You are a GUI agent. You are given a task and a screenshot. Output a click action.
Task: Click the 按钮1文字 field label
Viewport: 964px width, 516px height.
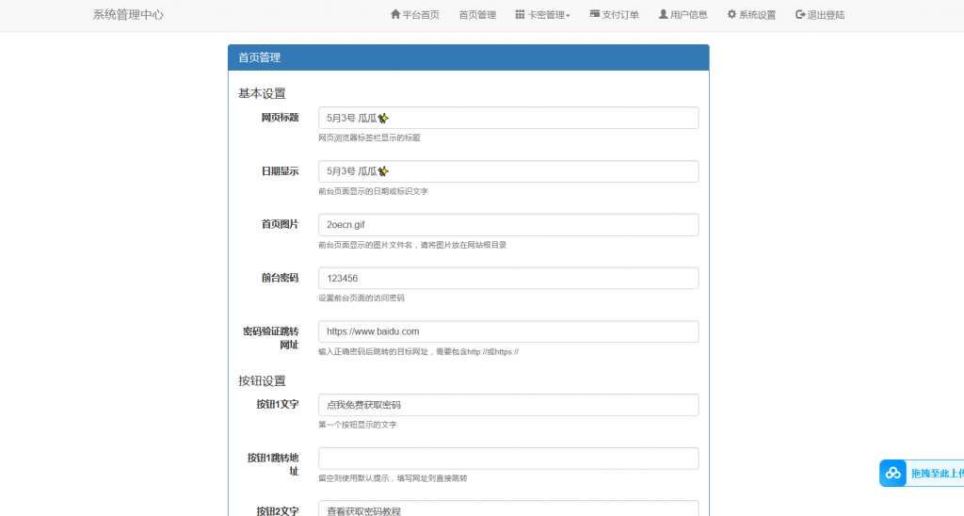278,404
